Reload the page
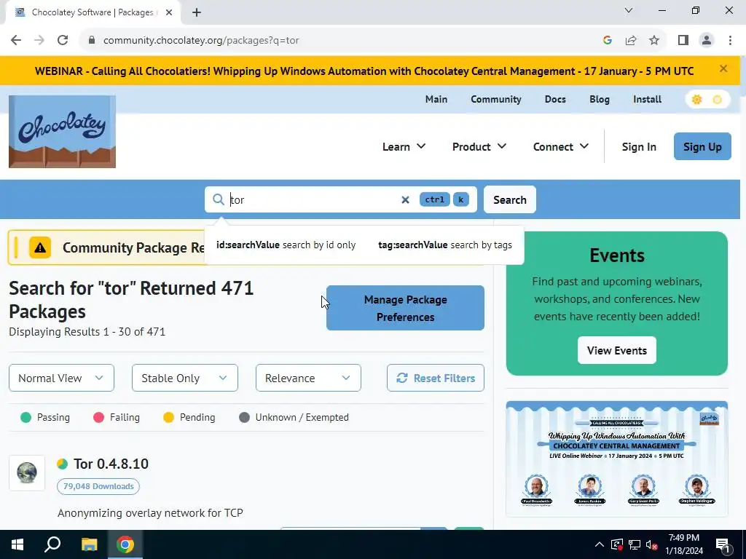Screen dimensions: 746x559 click(x=63, y=41)
